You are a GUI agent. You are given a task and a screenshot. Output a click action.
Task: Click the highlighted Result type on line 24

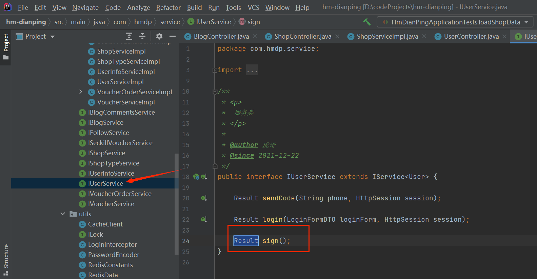point(246,241)
